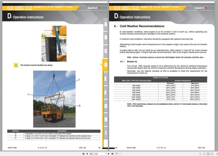This screenshot has height=156, width=218.
Task: Click the 'USA / GB' footer on the right page
Action: click(201, 148)
